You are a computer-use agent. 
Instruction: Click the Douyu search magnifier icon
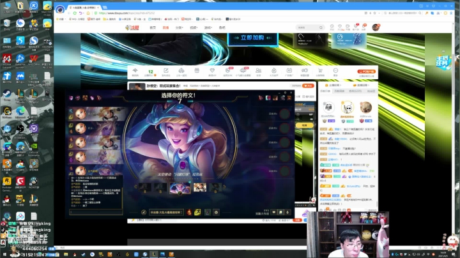[321, 27]
